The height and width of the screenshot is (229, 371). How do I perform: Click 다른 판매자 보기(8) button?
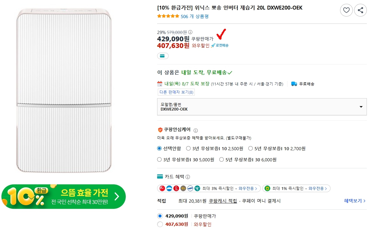[x=177, y=92]
